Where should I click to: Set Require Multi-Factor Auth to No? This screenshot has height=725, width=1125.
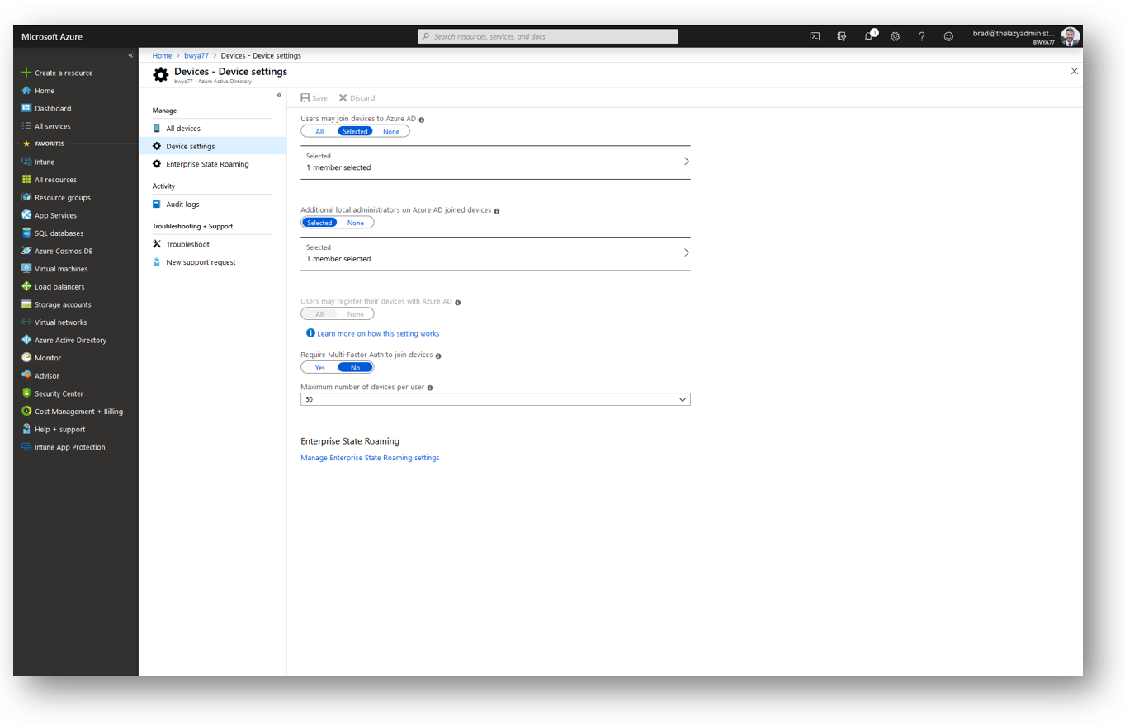click(356, 367)
